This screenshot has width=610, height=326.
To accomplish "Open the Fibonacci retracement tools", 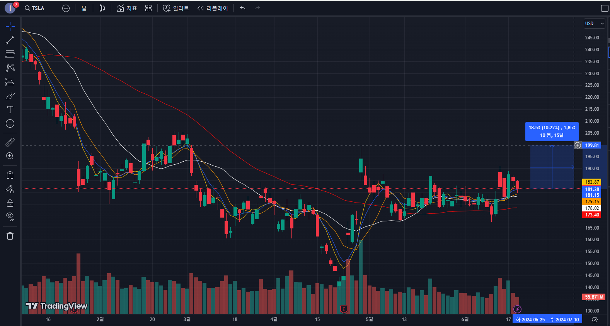I will (10, 54).
